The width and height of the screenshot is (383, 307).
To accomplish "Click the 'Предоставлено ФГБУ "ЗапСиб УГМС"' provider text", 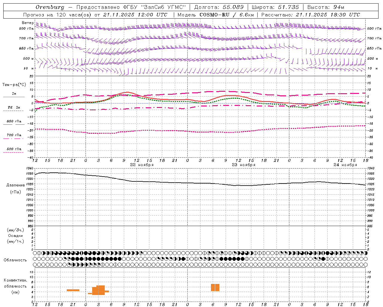I will [131, 7].
